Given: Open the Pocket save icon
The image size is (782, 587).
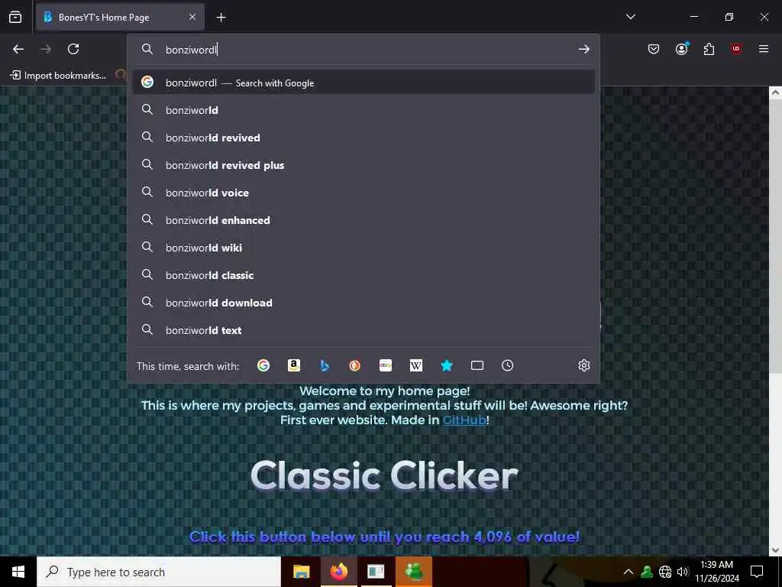Looking at the screenshot, I should (654, 49).
